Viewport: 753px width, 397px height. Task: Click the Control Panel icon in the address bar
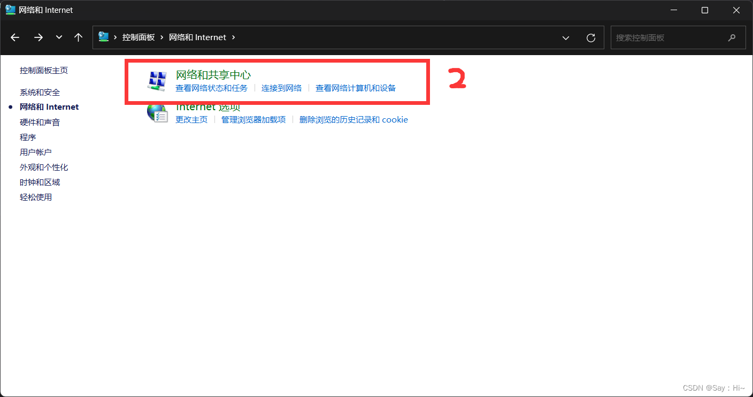[103, 37]
